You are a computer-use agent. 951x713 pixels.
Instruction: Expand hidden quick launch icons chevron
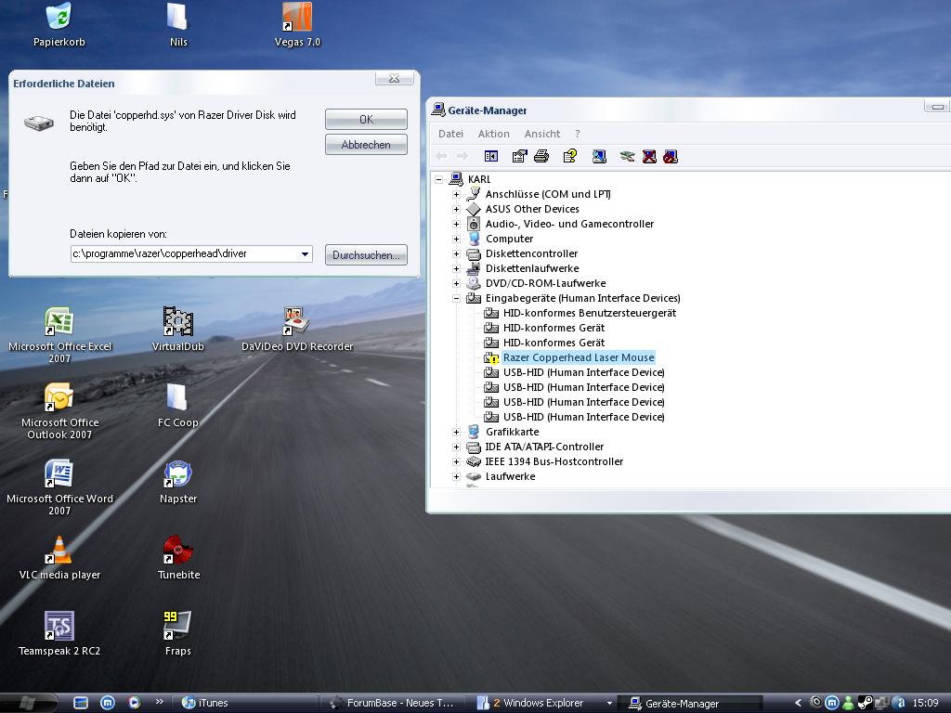coord(160,702)
